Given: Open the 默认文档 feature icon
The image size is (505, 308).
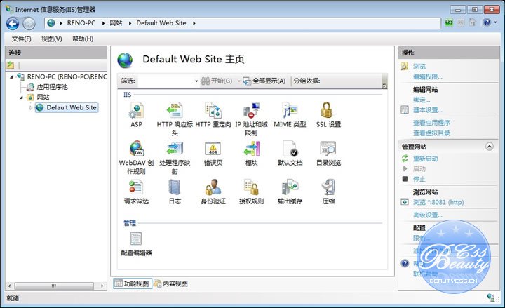Looking at the screenshot, I should (x=290, y=149).
